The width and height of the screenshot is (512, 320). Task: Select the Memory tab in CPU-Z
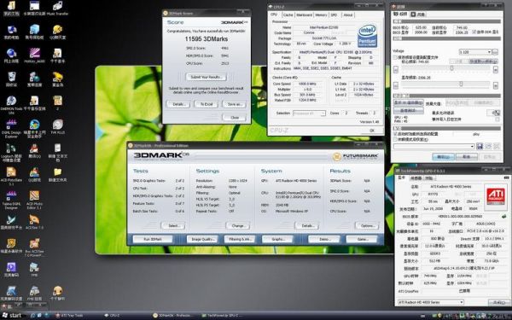coord(321,15)
